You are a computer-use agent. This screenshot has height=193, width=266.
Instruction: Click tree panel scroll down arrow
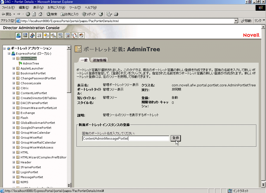pyautogui.click(x=69, y=185)
